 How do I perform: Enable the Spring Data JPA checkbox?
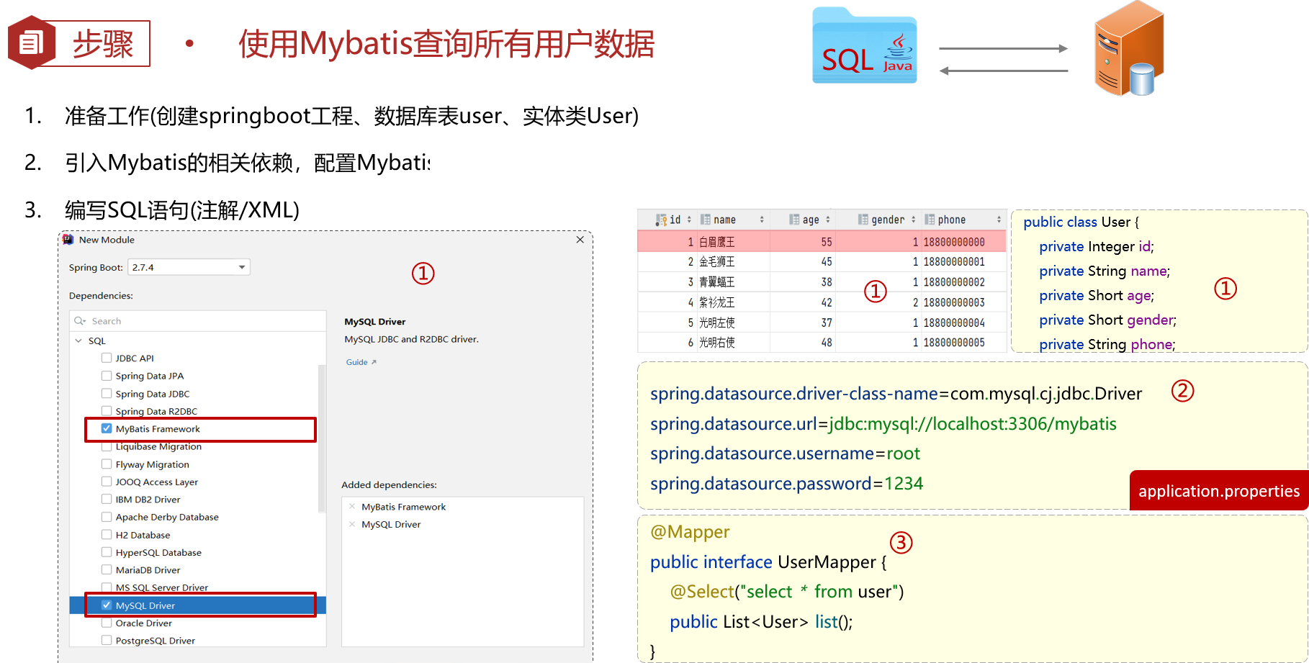[x=107, y=376]
